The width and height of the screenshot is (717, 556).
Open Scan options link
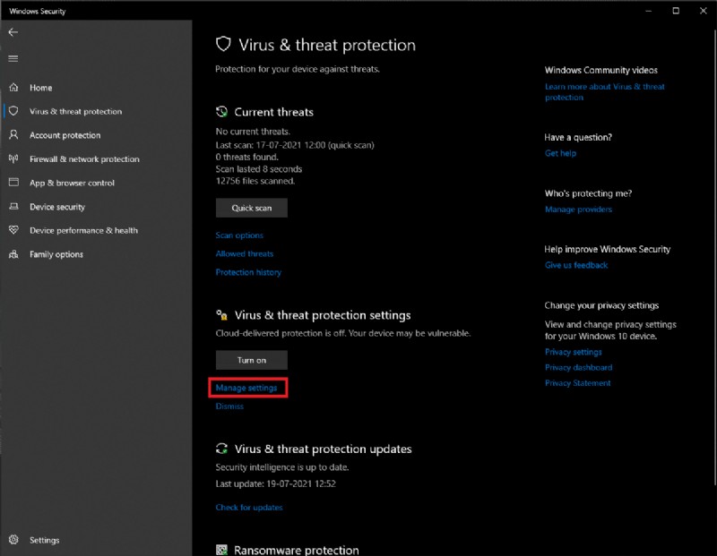tap(239, 235)
